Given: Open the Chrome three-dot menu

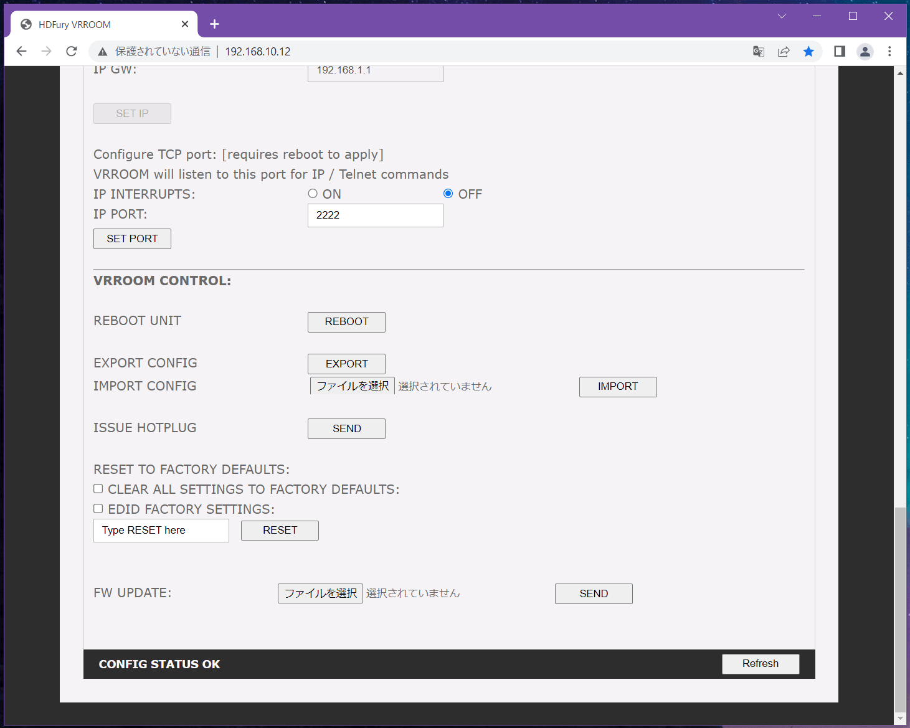Looking at the screenshot, I should pyautogui.click(x=889, y=51).
